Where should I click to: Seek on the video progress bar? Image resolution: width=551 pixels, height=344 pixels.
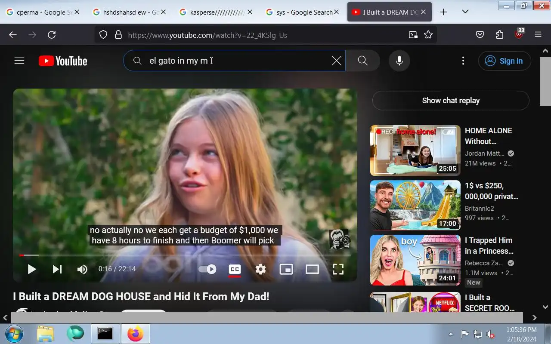185,255
